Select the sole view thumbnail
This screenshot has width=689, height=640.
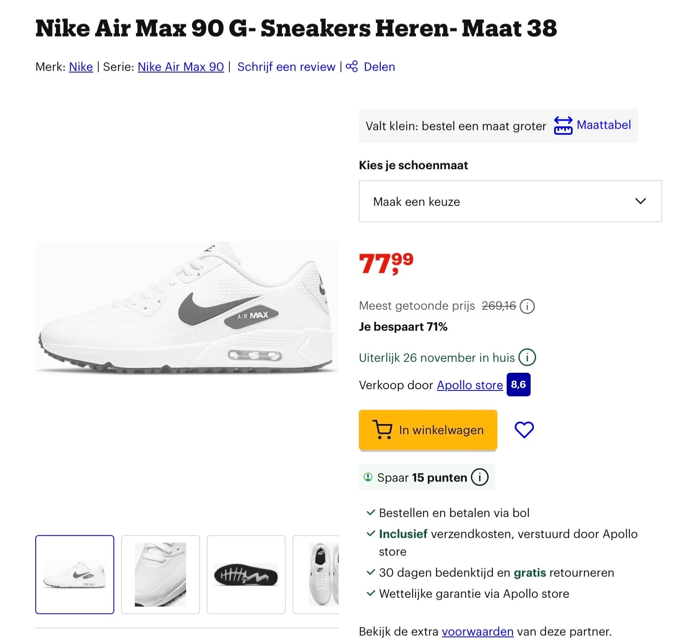tap(246, 574)
